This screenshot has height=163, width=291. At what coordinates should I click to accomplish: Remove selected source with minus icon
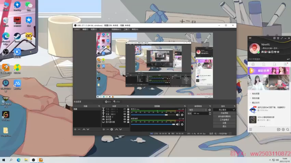(x=108, y=129)
